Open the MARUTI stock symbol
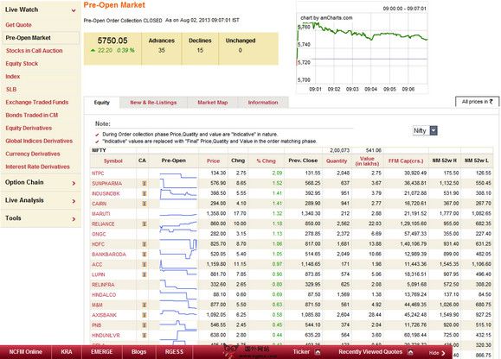Viewport: 501px width, 359px height. [x=101, y=214]
